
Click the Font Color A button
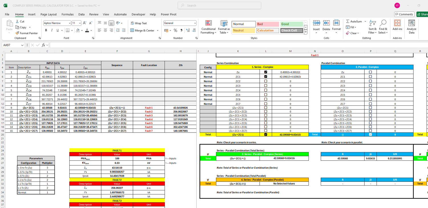pyautogui.click(x=87, y=30)
